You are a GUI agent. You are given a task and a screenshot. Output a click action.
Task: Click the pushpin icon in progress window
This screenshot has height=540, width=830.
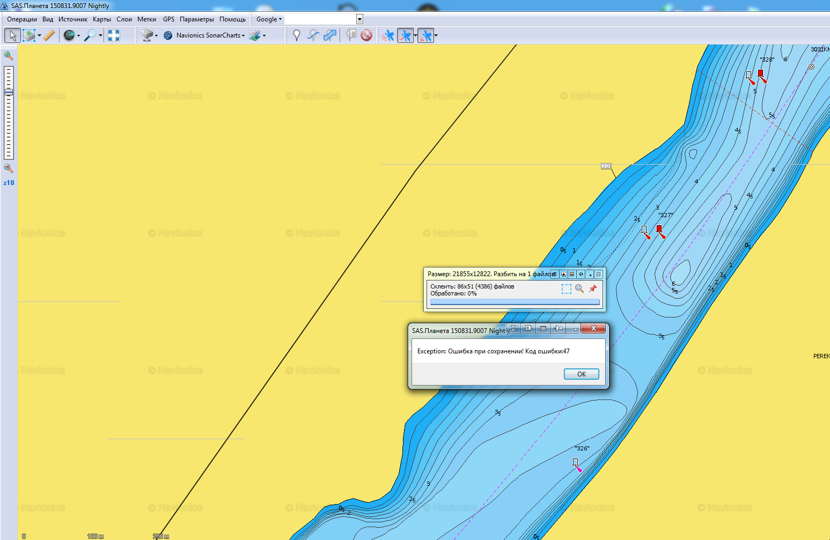593,289
